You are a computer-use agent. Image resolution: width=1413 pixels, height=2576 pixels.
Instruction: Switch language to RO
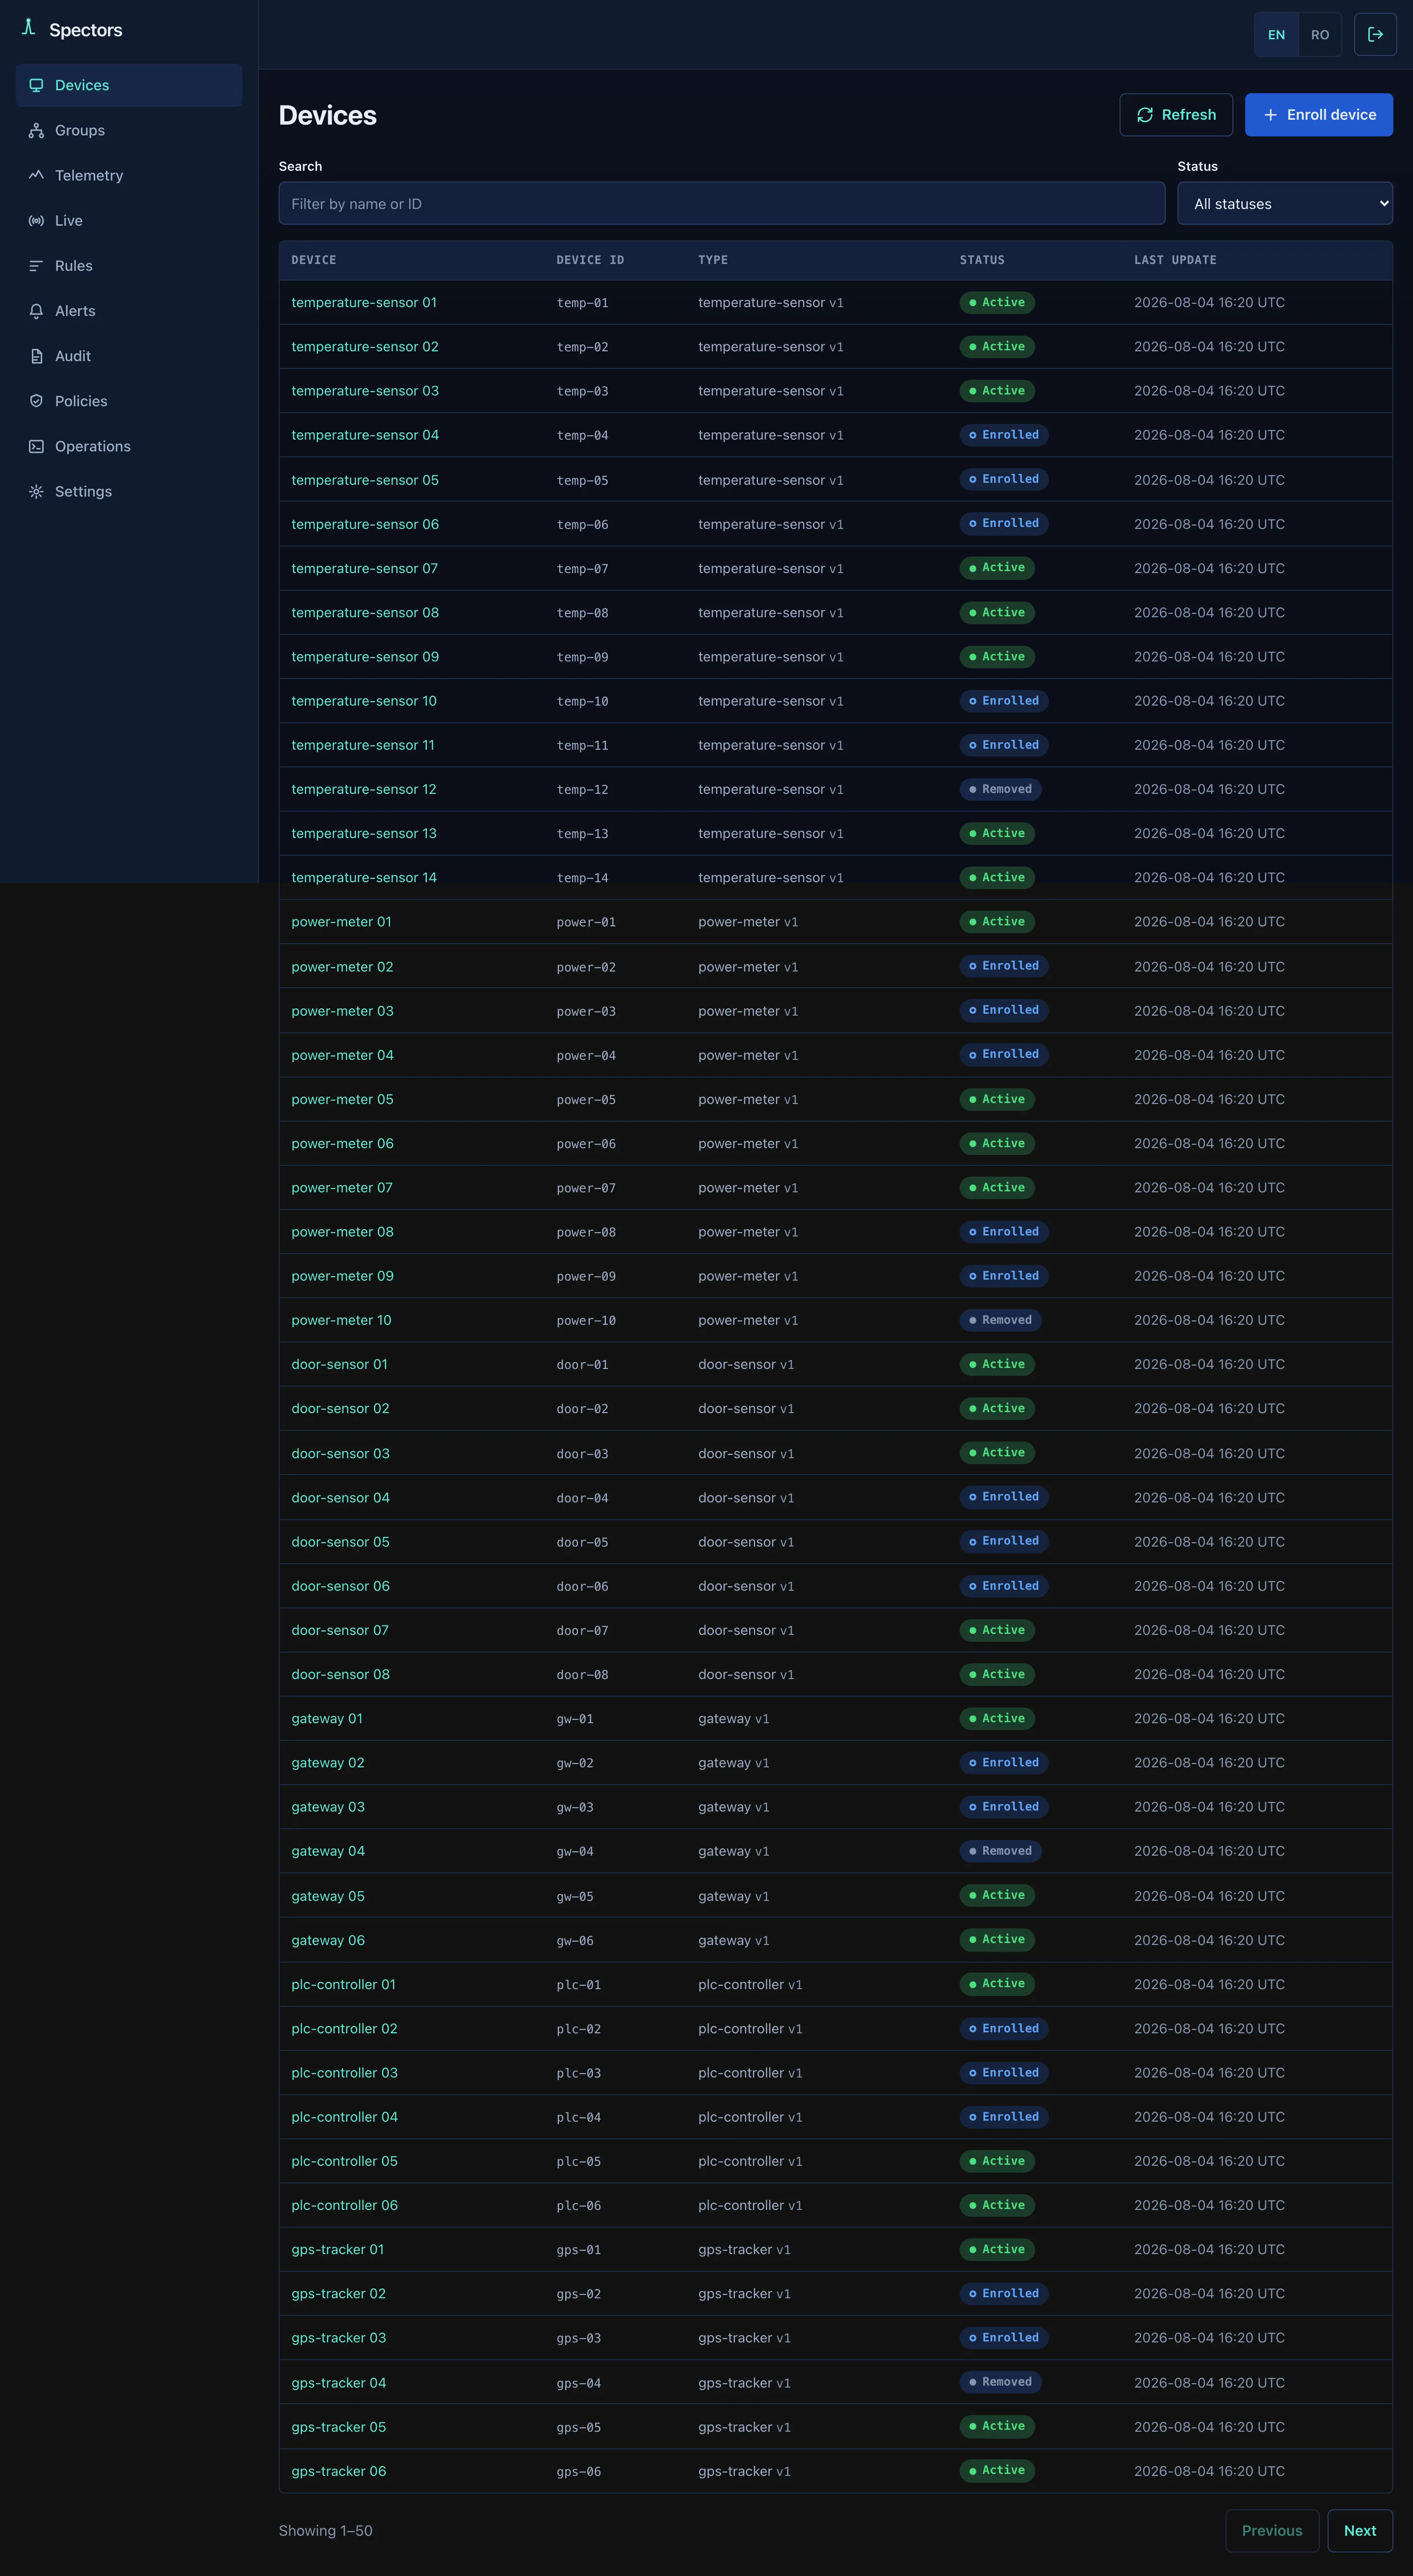pos(1320,34)
